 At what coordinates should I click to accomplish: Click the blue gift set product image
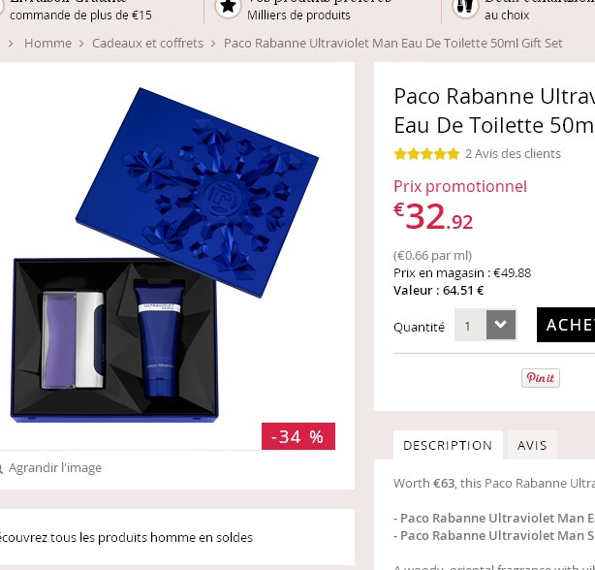(165, 255)
